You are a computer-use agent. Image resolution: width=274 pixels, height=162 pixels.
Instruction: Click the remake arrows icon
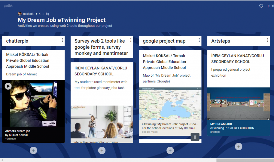tap(269, 6)
